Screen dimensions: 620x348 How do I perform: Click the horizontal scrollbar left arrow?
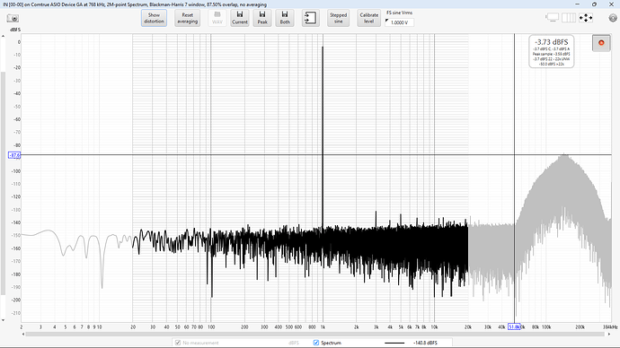[x=23, y=335]
